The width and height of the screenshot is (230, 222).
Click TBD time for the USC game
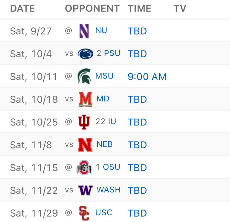pos(137,213)
